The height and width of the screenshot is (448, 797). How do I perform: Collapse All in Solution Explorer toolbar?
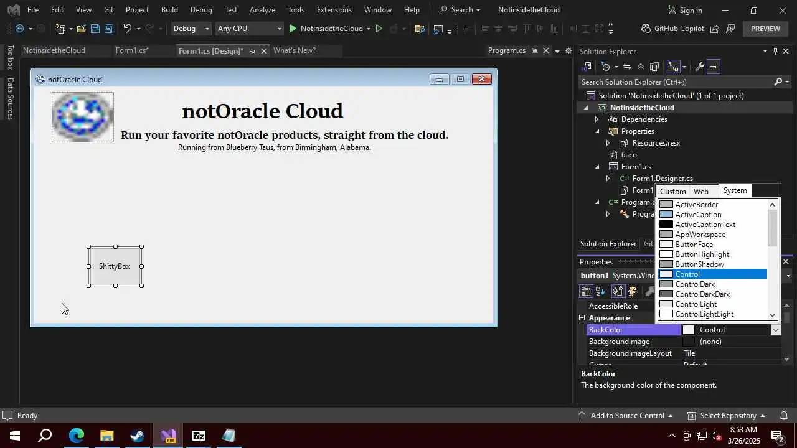(641, 67)
